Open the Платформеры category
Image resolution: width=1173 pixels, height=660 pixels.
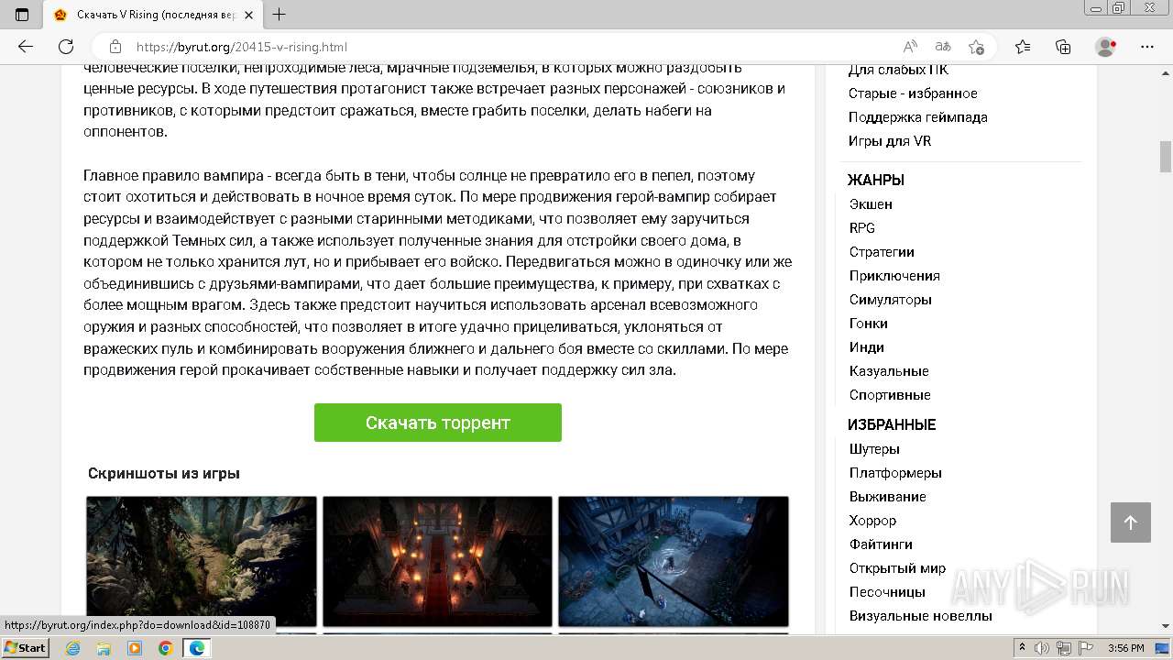[x=895, y=473]
